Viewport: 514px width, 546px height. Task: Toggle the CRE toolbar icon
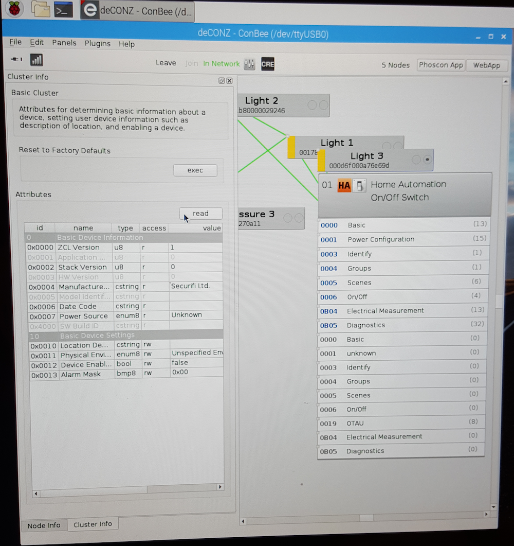point(267,64)
